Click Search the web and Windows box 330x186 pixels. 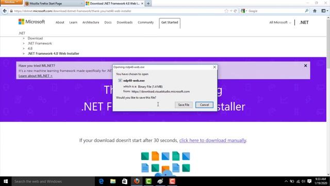(x=53, y=181)
